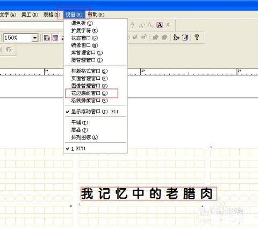Click the greyed X icon beside outlined A
This screenshot has height=229, width=258.
(x=168, y=25)
